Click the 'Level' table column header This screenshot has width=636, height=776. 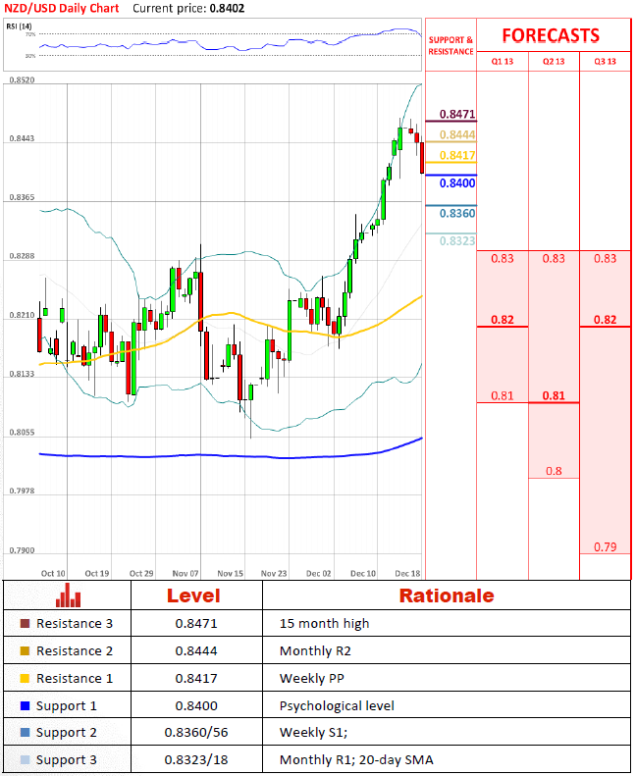point(193,595)
